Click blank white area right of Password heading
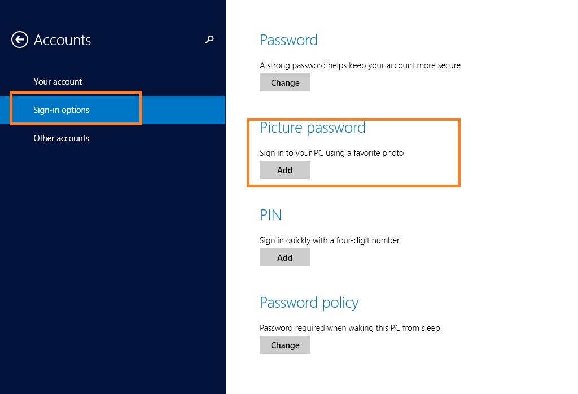 pyautogui.click(x=452, y=40)
